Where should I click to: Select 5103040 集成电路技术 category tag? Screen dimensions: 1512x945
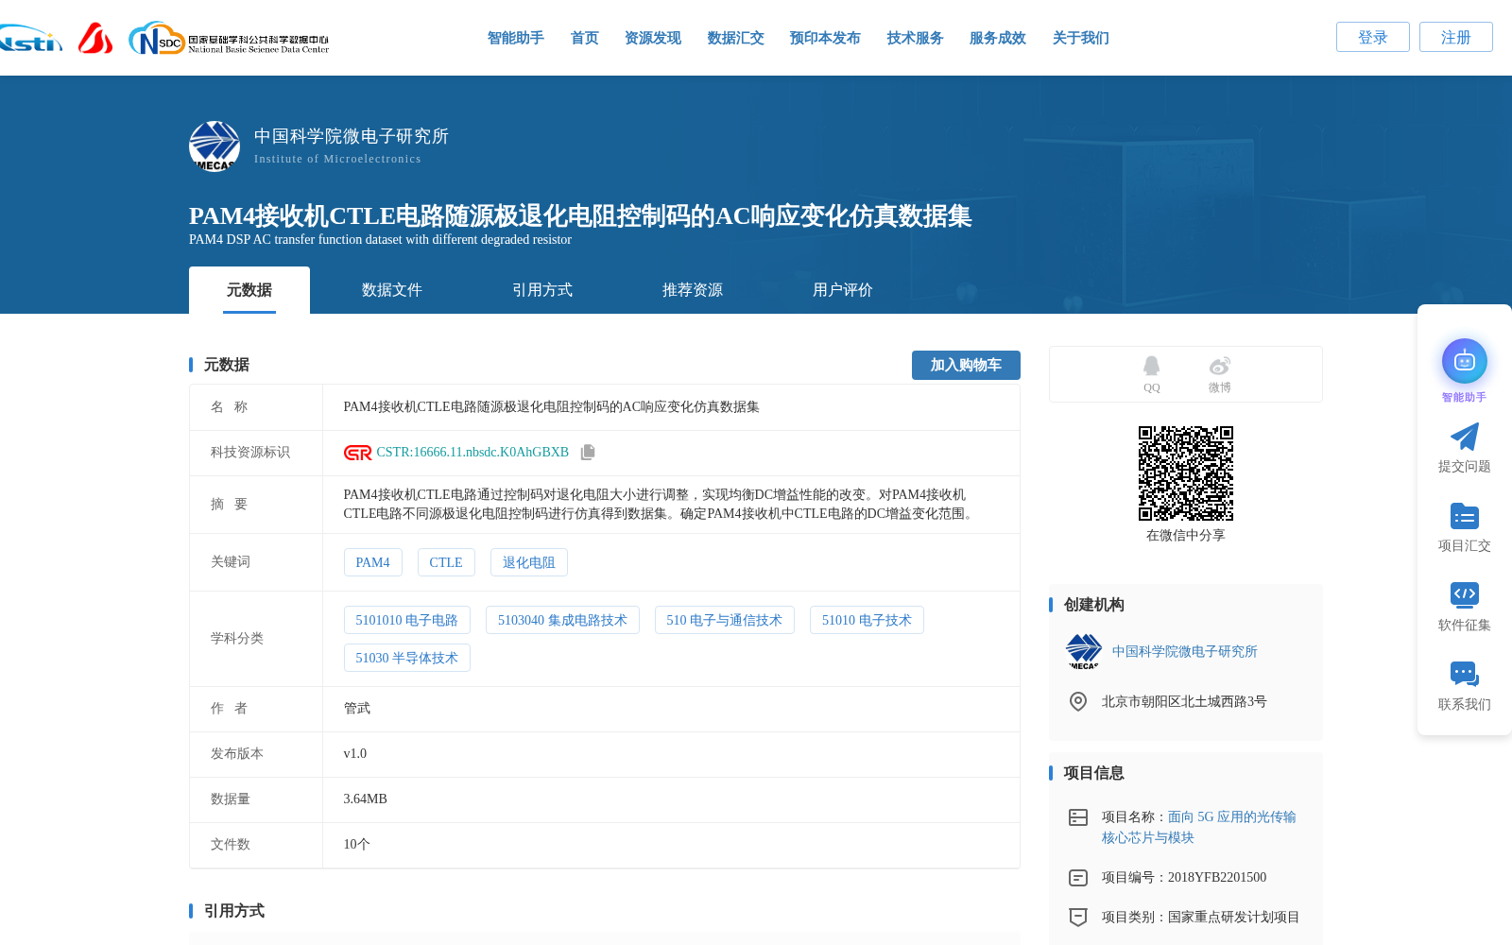click(563, 620)
